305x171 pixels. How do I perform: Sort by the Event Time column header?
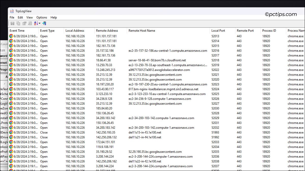[17, 31]
